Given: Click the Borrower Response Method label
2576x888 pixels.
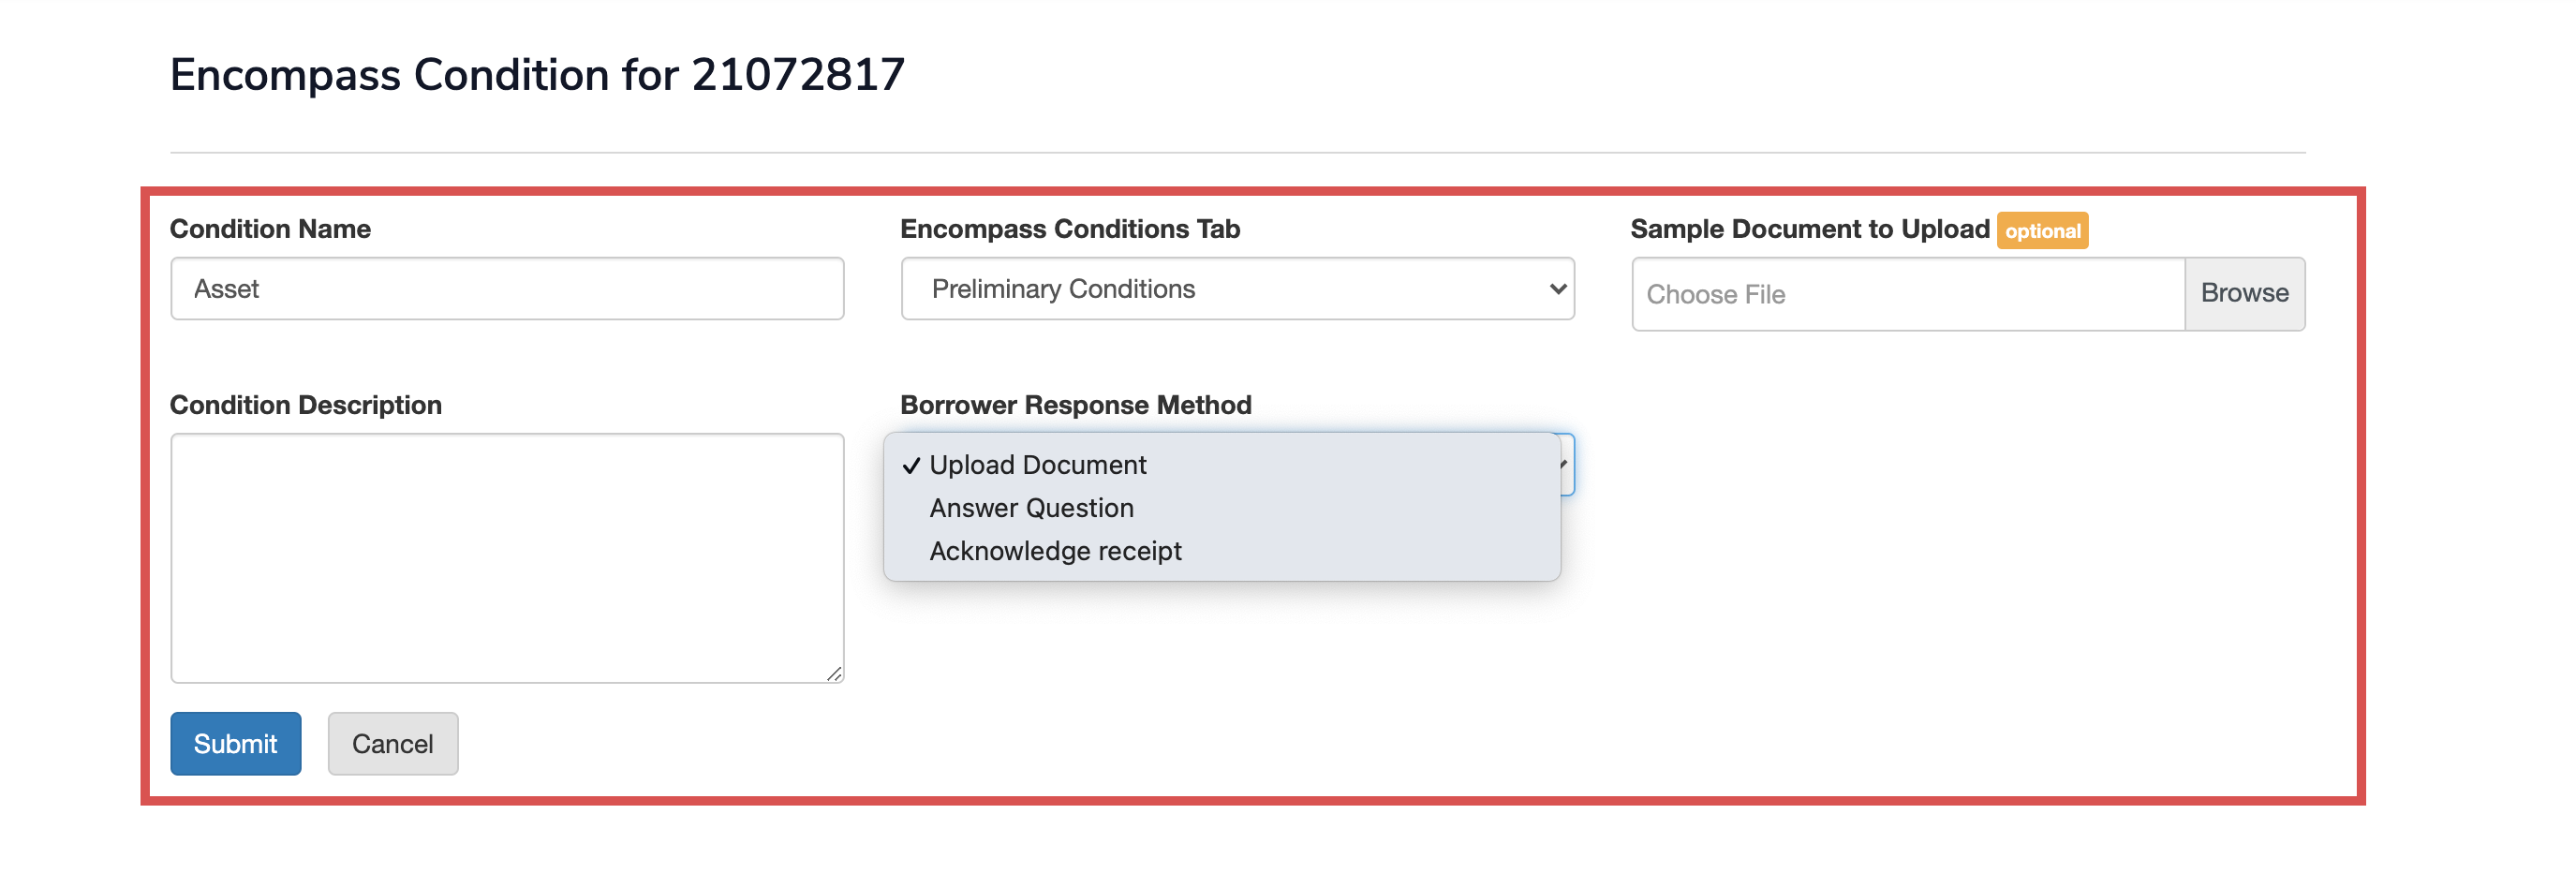Looking at the screenshot, I should pyautogui.click(x=1075, y=405).
